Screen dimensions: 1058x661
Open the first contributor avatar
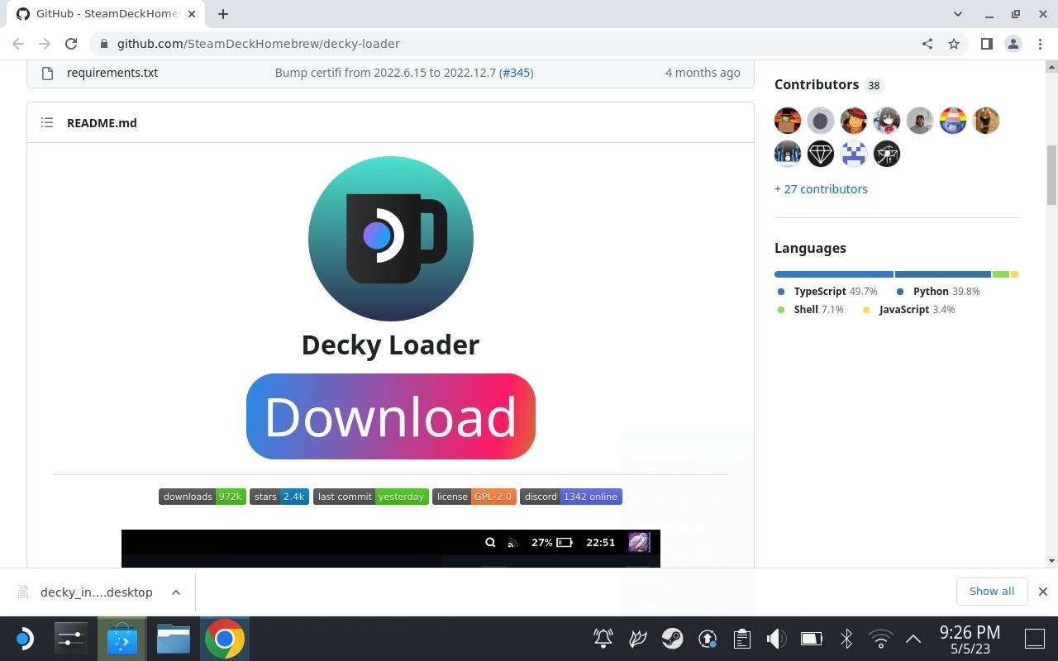pos(788,121)
